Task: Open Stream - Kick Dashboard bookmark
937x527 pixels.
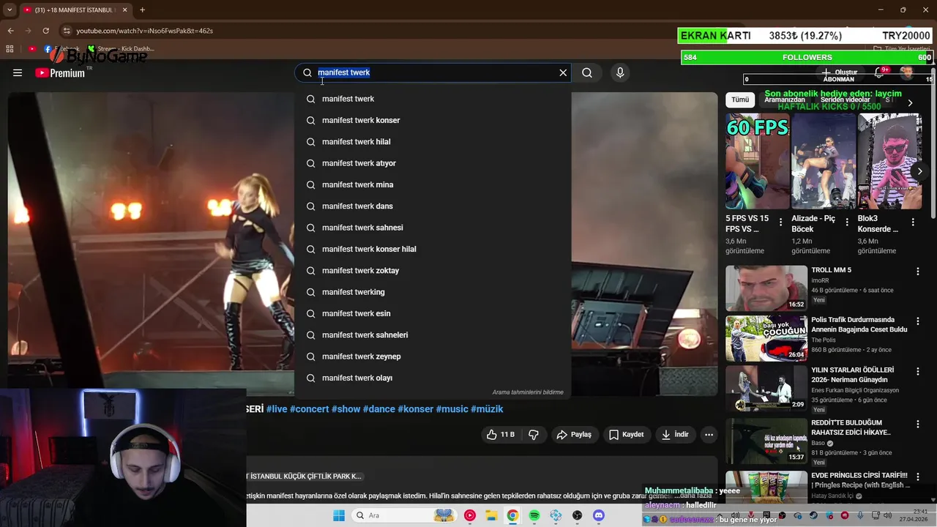Action: [x=121, y=49]
